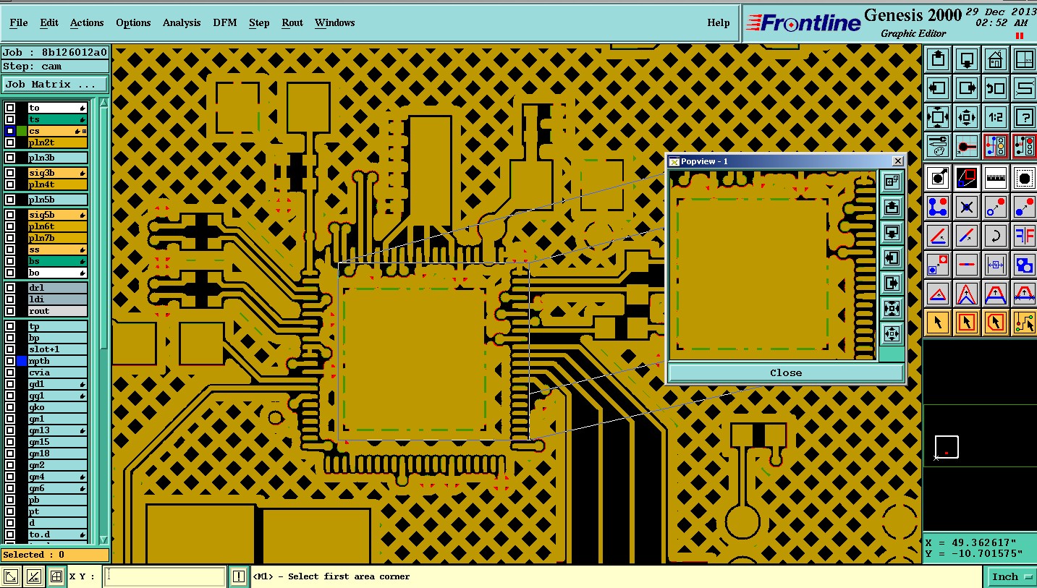Click the green cs layer color swatch

(22, 131)
